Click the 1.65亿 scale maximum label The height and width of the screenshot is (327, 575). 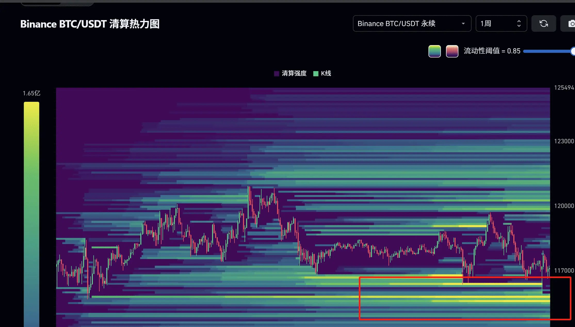click(31, 93)
